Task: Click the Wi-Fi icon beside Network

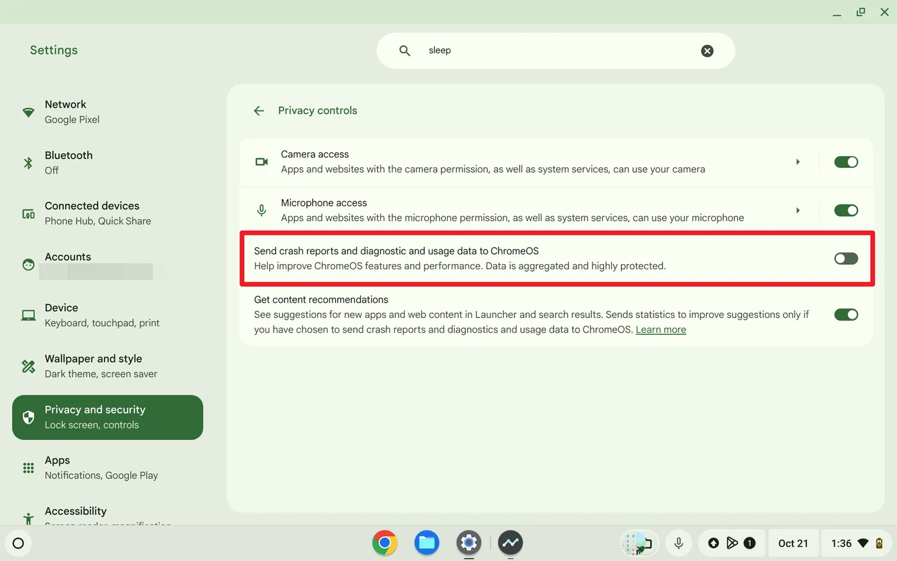Action: point(28,112)
